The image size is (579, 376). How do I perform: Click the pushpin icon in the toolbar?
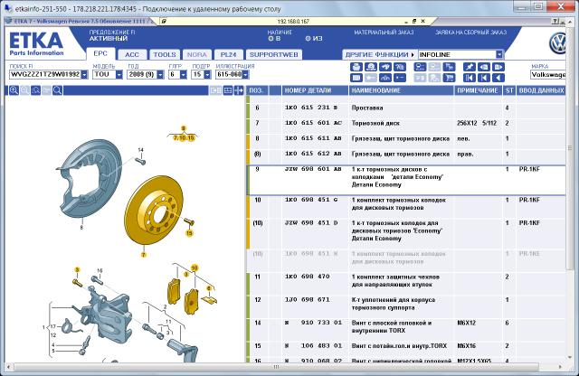click(x=470, y=67)
